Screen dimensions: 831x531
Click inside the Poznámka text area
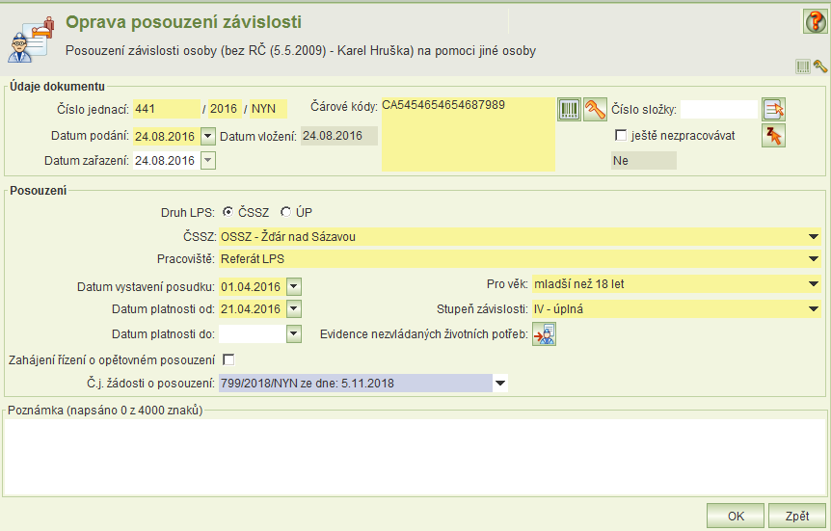[x=415, y=457]
